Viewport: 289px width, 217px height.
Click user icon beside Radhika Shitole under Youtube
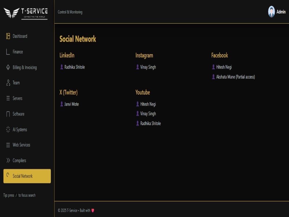pos(138,123)
